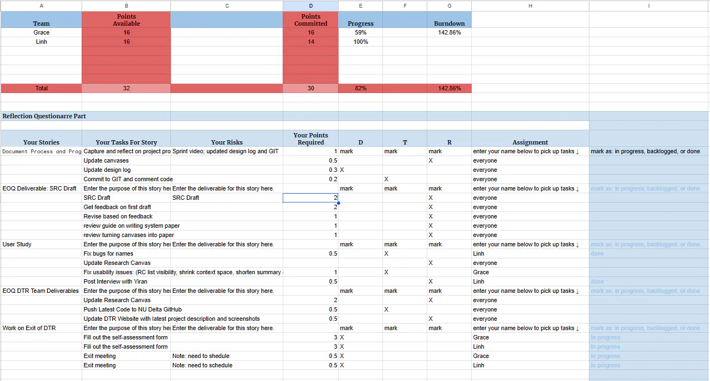
Task: Click the "EOQ Deliverable: SRC Draft" story cell
Action: click(x=39, y=189)
